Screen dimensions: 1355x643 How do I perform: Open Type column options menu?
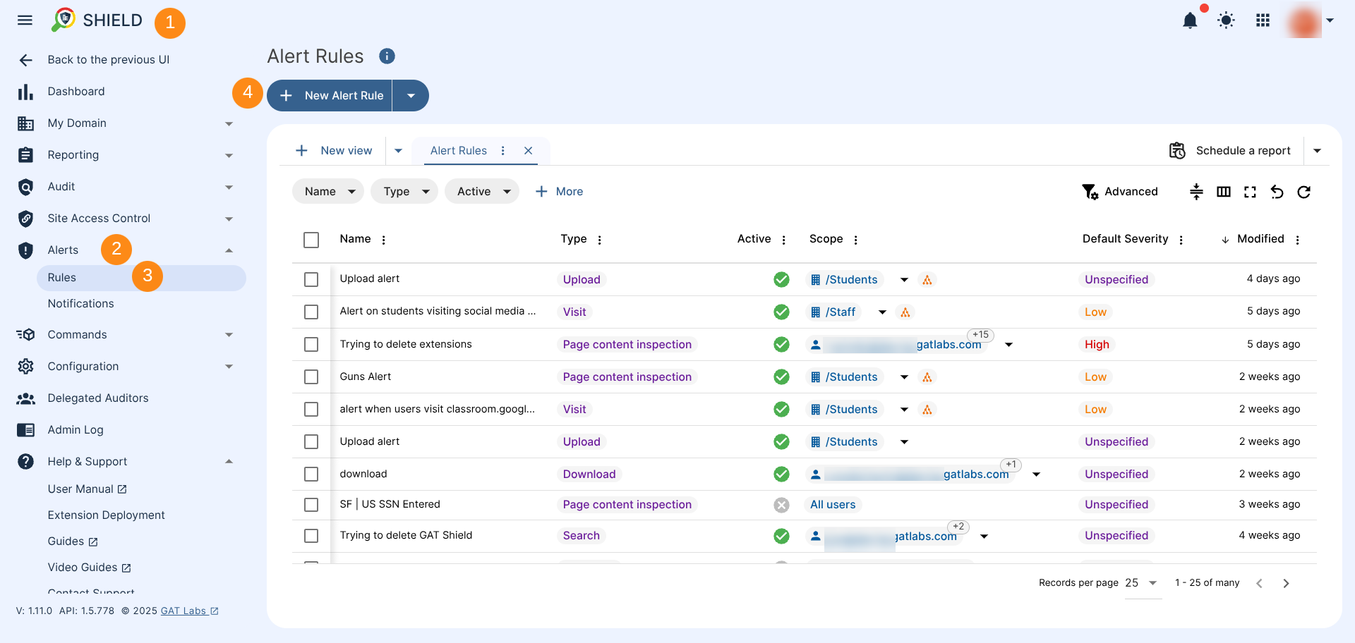click(x=600, y=240)
